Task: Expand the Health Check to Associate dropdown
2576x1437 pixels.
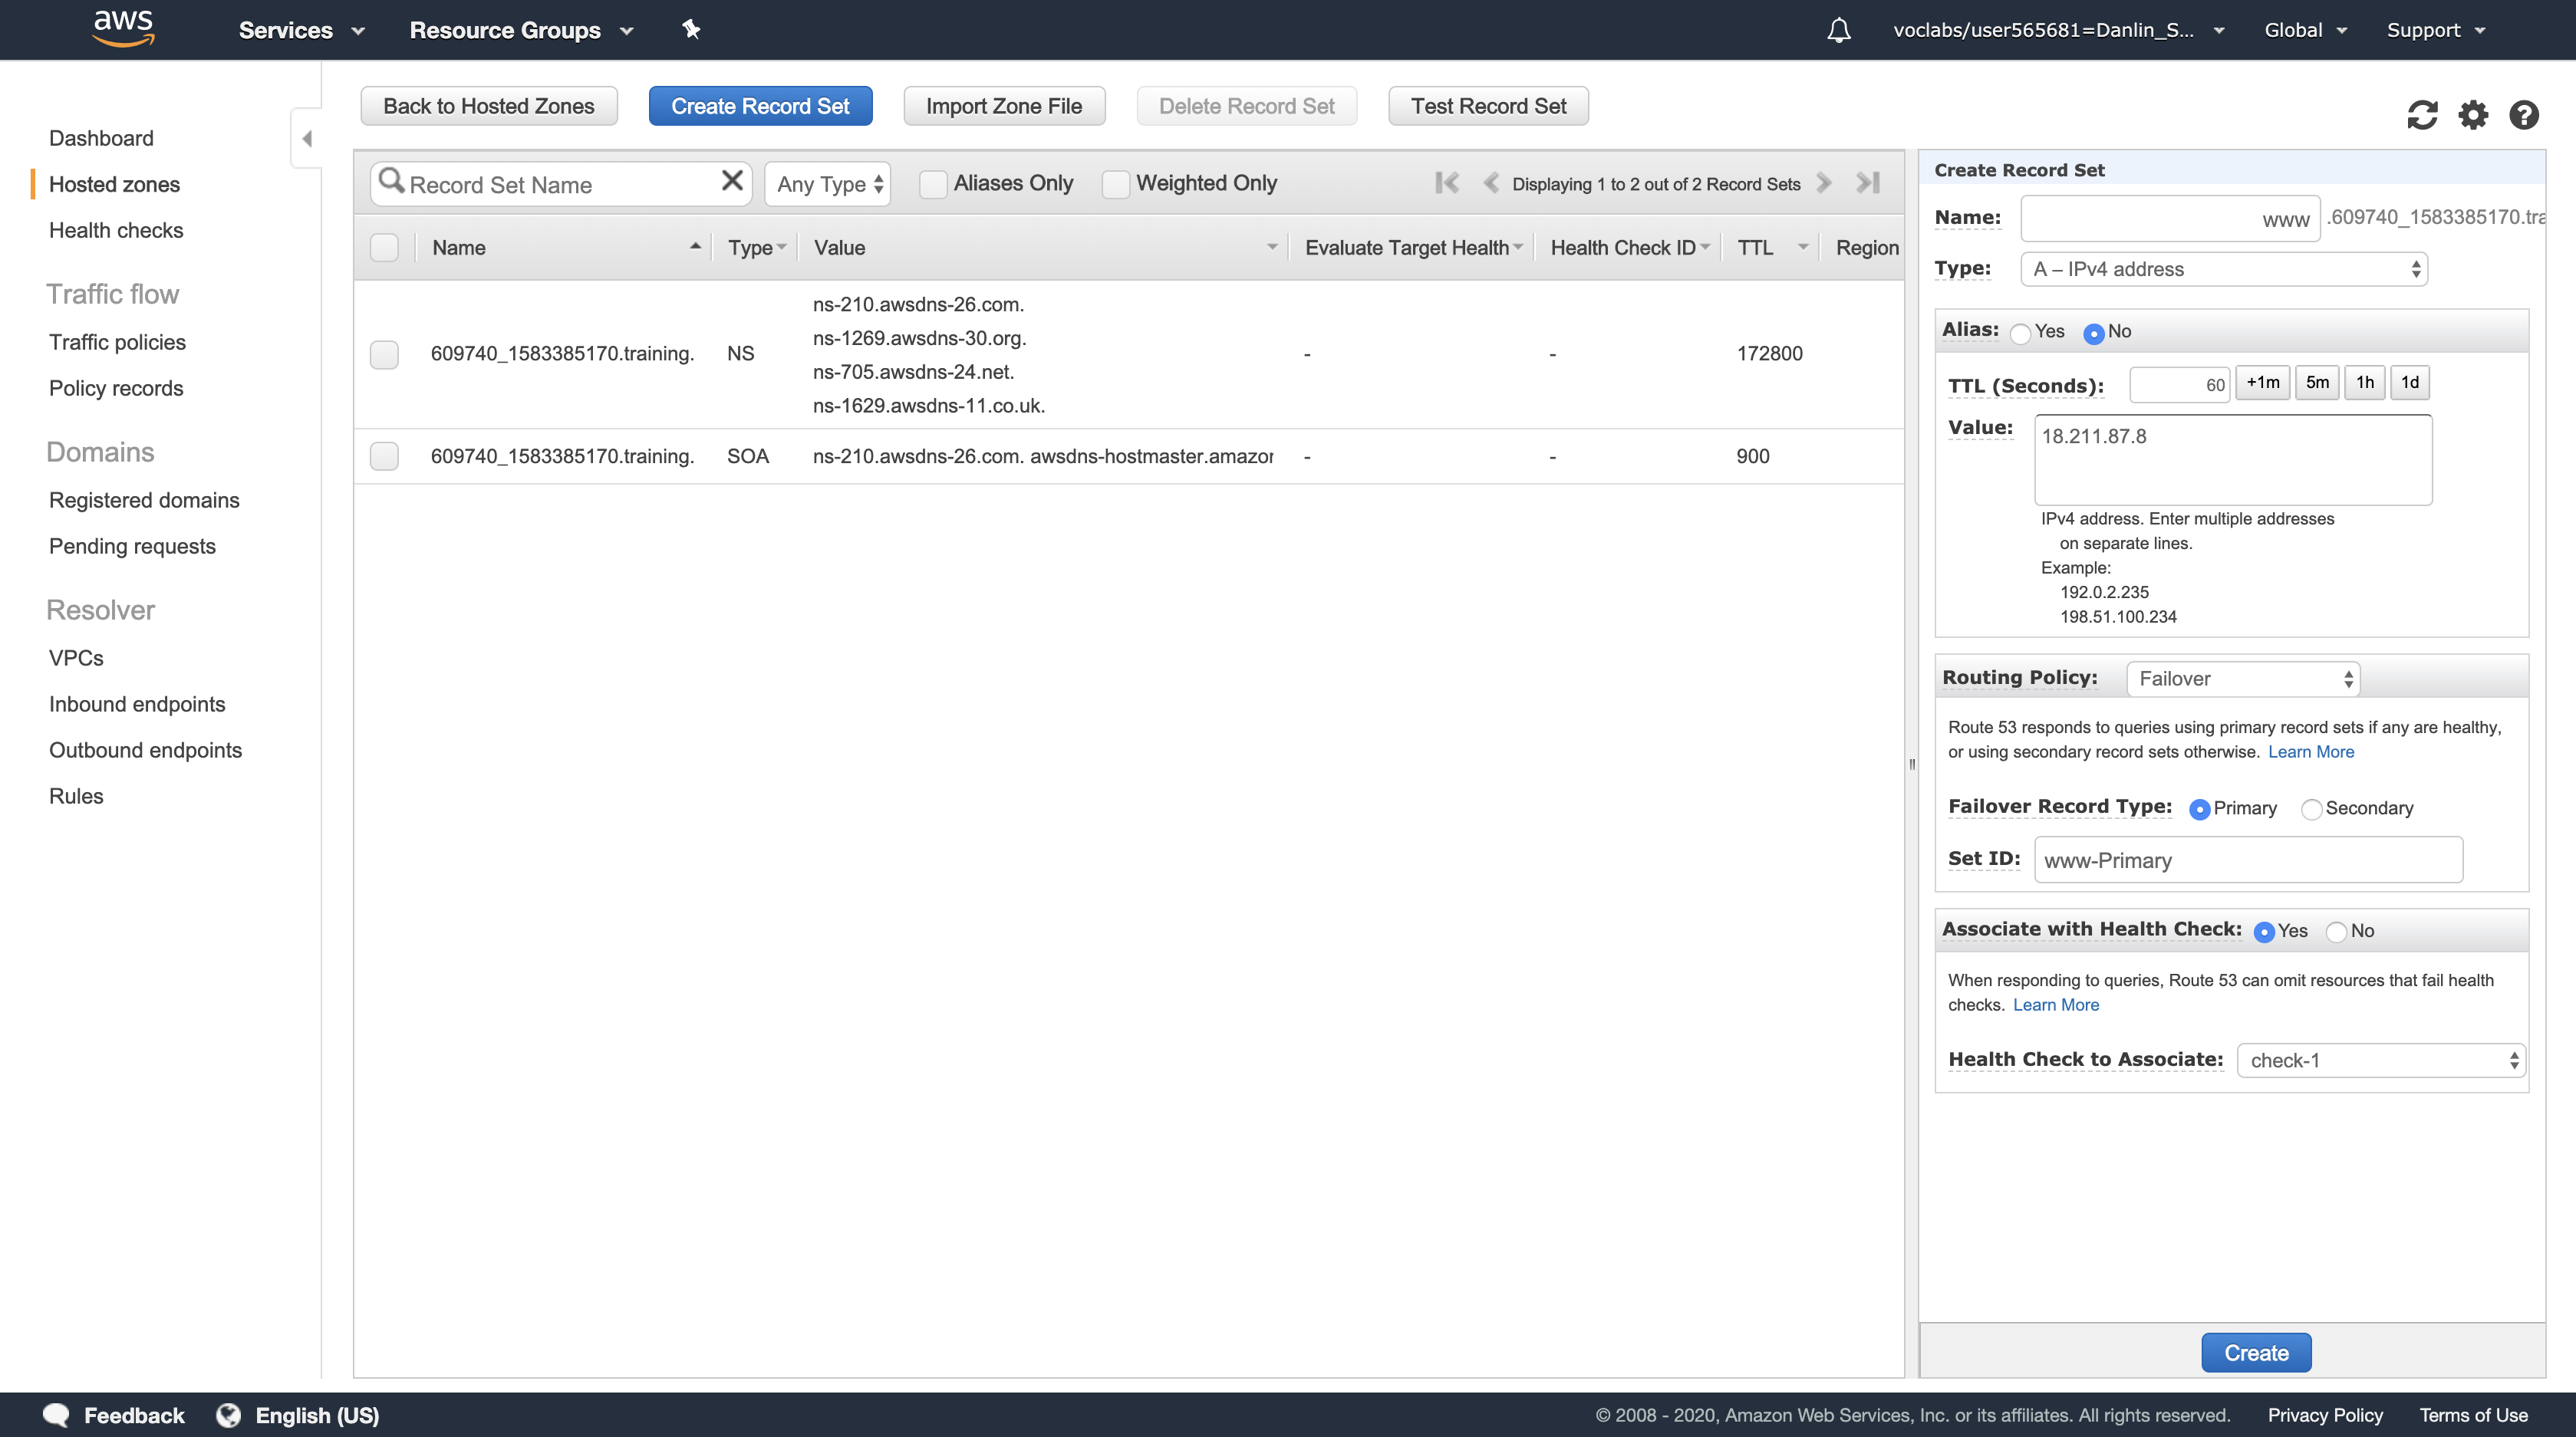Action: point(2381,1060)
